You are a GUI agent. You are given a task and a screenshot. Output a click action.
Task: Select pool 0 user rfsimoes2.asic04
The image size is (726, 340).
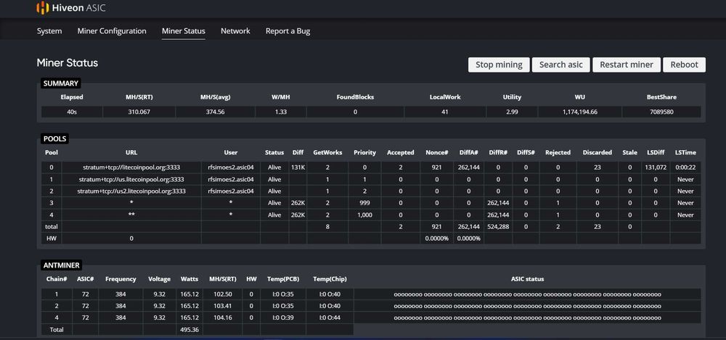(x=231, y=167)
